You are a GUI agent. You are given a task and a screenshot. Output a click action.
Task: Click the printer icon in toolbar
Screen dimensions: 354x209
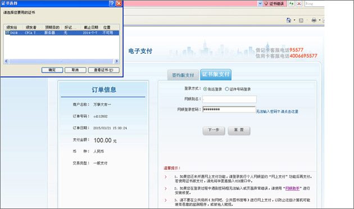pos(314,20)
